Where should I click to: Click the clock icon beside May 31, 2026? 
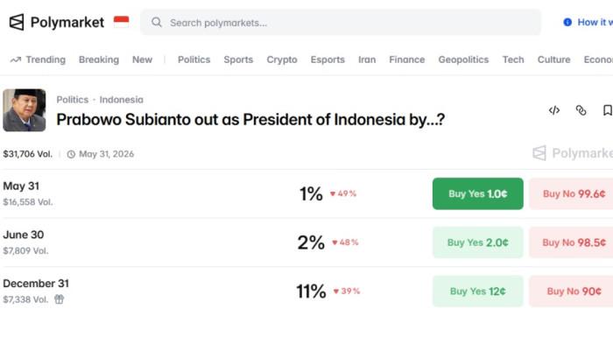pyautogui.click(x=71, y=154)
